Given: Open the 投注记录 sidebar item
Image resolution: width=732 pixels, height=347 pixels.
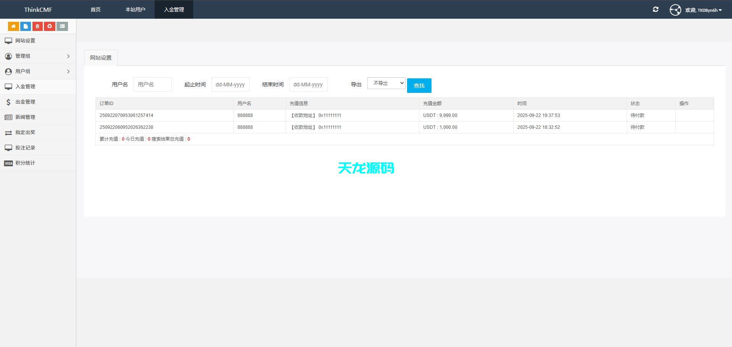Looking at the screenshot, I should [25, 148].
